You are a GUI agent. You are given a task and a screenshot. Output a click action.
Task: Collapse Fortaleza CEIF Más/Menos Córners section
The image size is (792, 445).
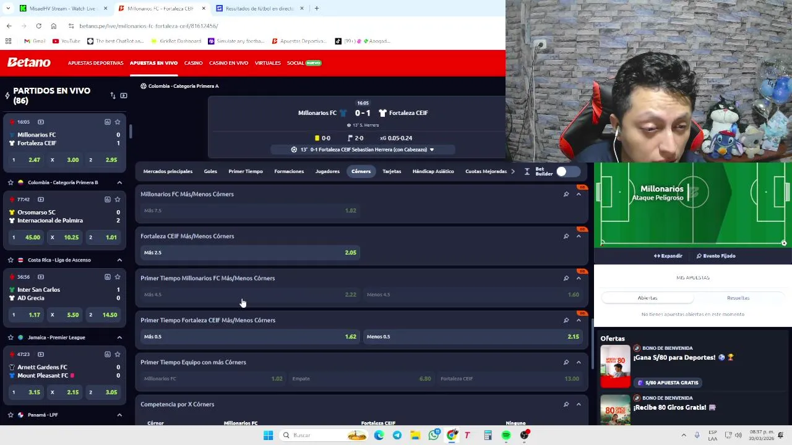tap(579, 236)
